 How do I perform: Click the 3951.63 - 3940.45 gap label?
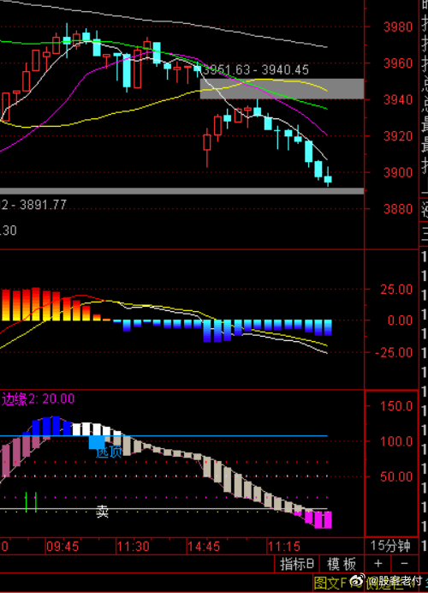coord(256,70)
